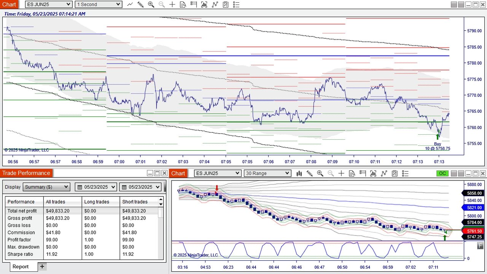The image size is (487, 274).
Task: Toggle the green OC button
Action: coord(442,174)
